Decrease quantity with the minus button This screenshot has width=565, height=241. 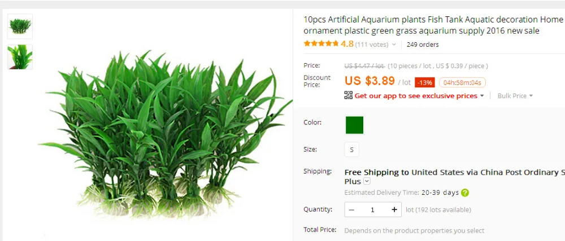tap(351, 210)
